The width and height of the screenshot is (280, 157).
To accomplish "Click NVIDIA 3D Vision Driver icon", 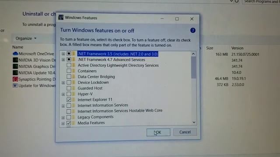I will 15,60.
